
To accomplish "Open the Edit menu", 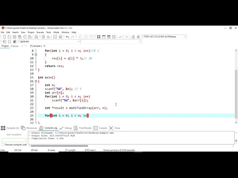I will (8, 32).
